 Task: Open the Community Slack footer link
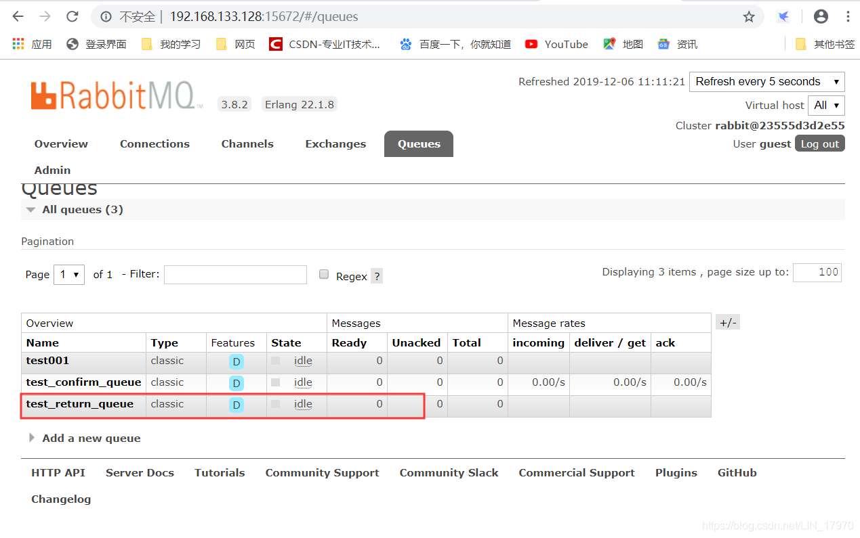click(449, 472)
